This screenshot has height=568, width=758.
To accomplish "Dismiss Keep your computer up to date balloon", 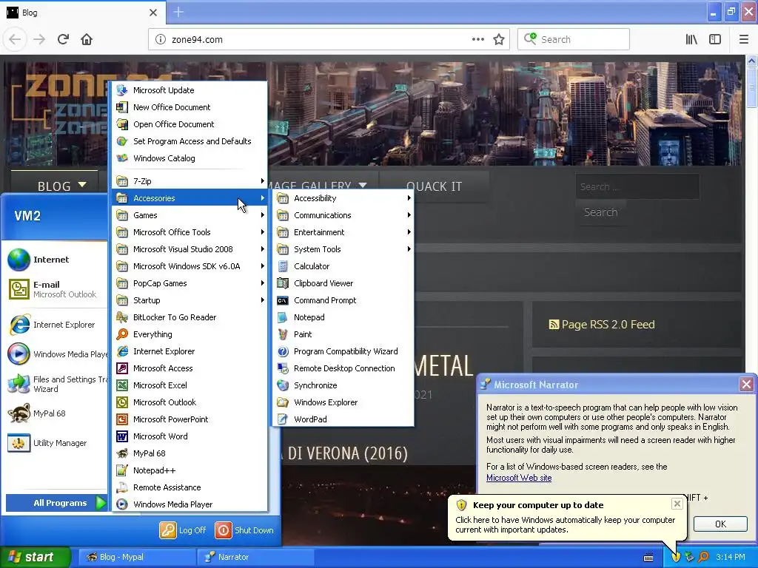I will pyautogui.click(x=677, y=504).
